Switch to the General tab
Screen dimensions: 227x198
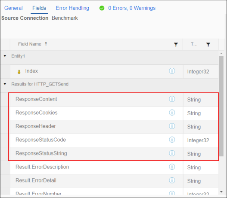(x=13, y=8)
